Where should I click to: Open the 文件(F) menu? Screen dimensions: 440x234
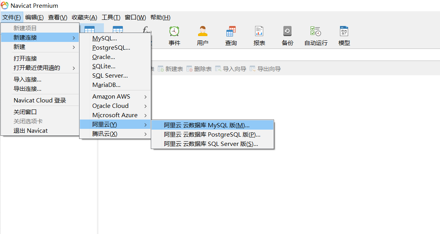tap(12, 17)
